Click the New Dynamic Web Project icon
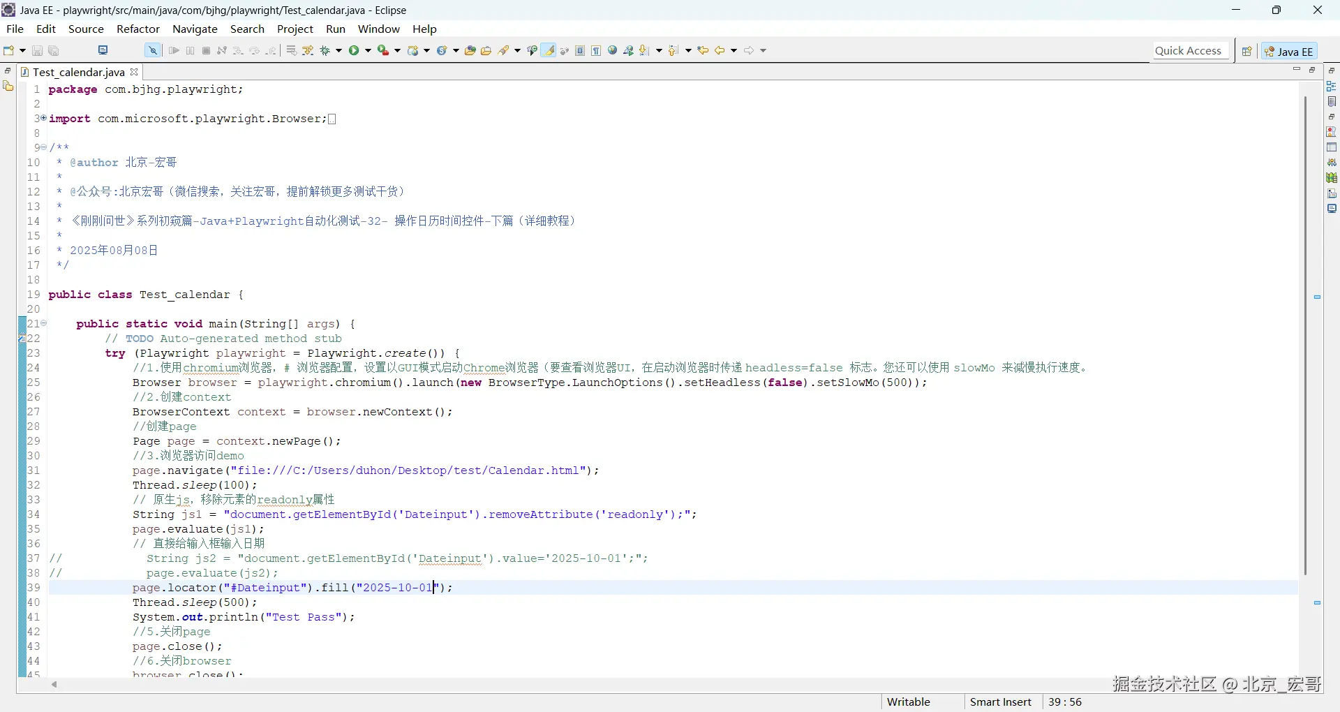Screen dimensions: 1340x712 coord(413,50)
